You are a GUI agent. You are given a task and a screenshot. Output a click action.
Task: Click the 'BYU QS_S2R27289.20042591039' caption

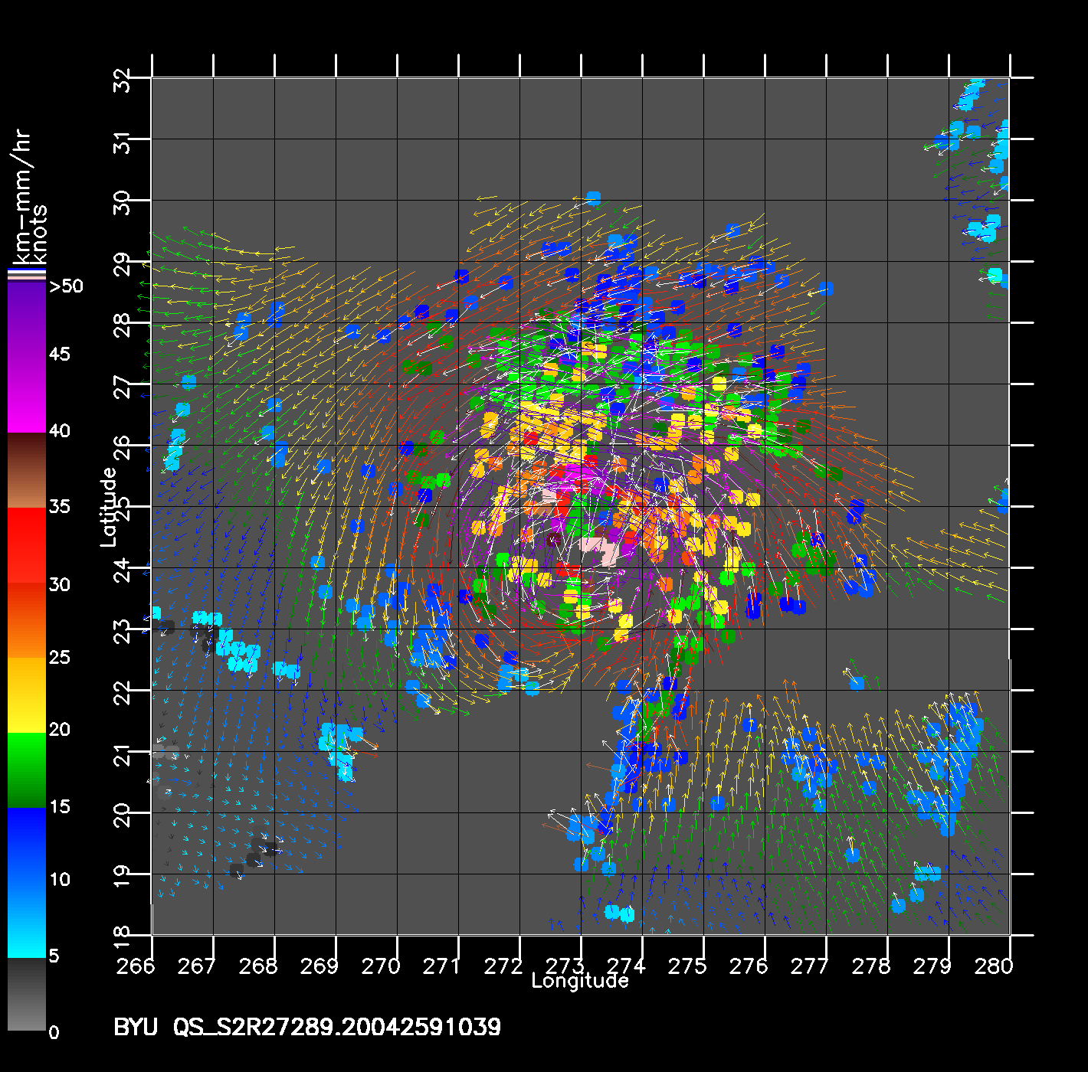[x=307, y=1027]
